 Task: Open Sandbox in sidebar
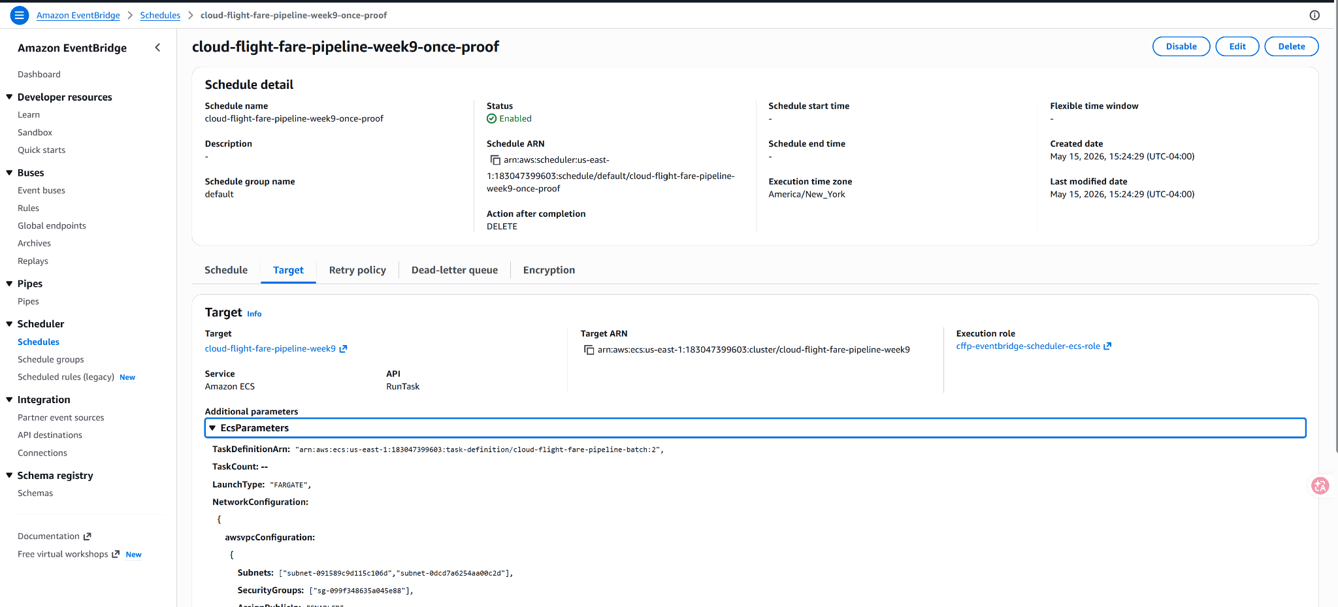pos(35,133)
